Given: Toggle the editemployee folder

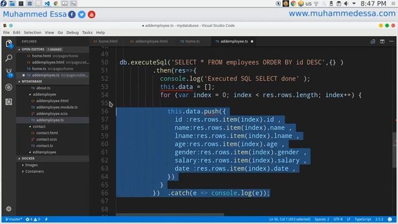Looking at the screenshot, I should coord(44,152).
